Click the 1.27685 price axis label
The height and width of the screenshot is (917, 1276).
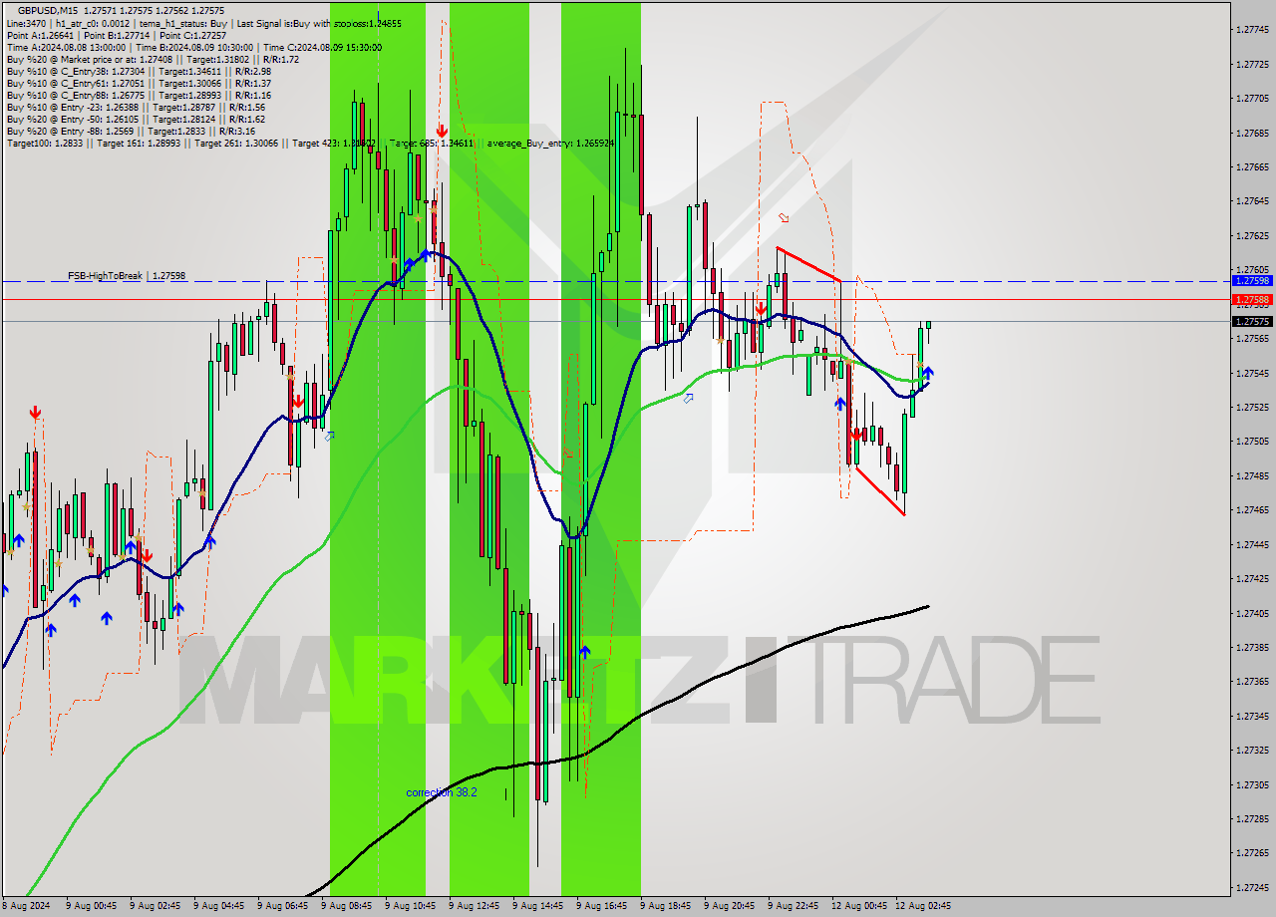click(1252, 133)
